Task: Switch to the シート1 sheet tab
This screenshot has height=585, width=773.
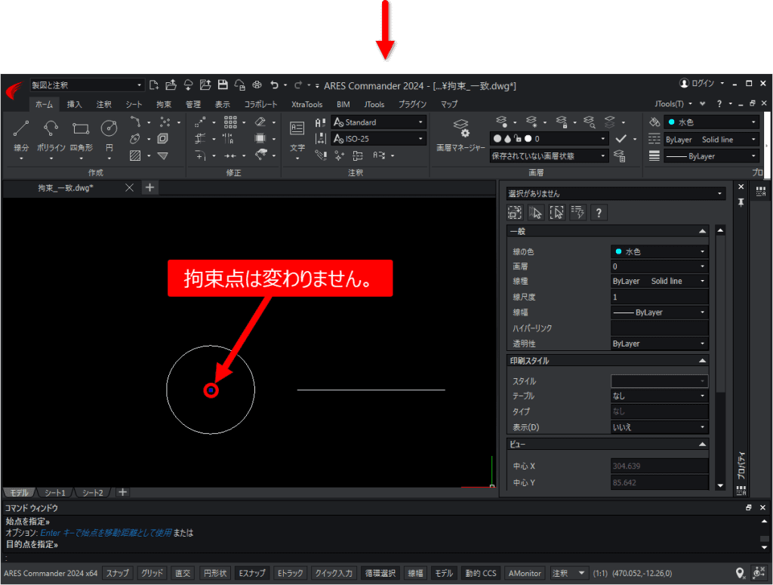Action: pos(54,492)
